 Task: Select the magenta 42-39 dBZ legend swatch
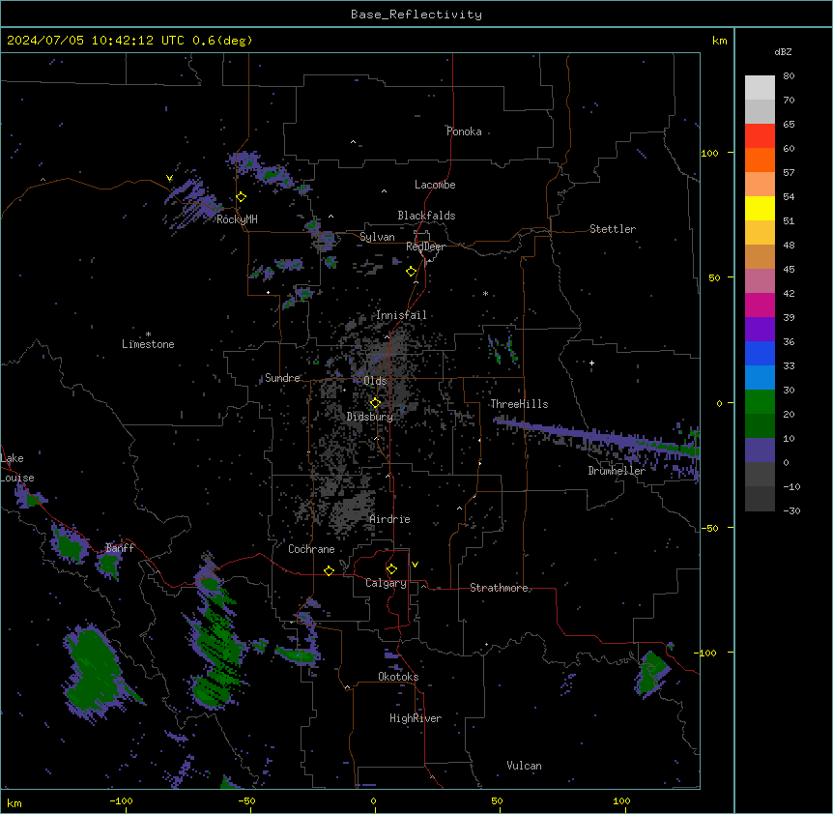(760, 305)
